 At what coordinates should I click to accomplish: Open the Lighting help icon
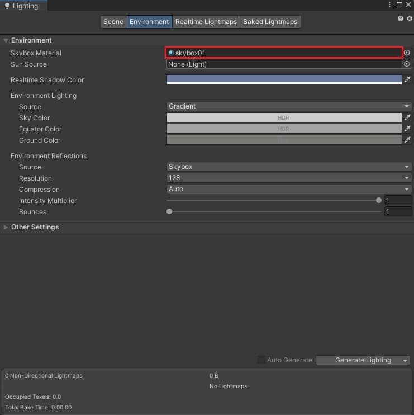pos(401,18)
